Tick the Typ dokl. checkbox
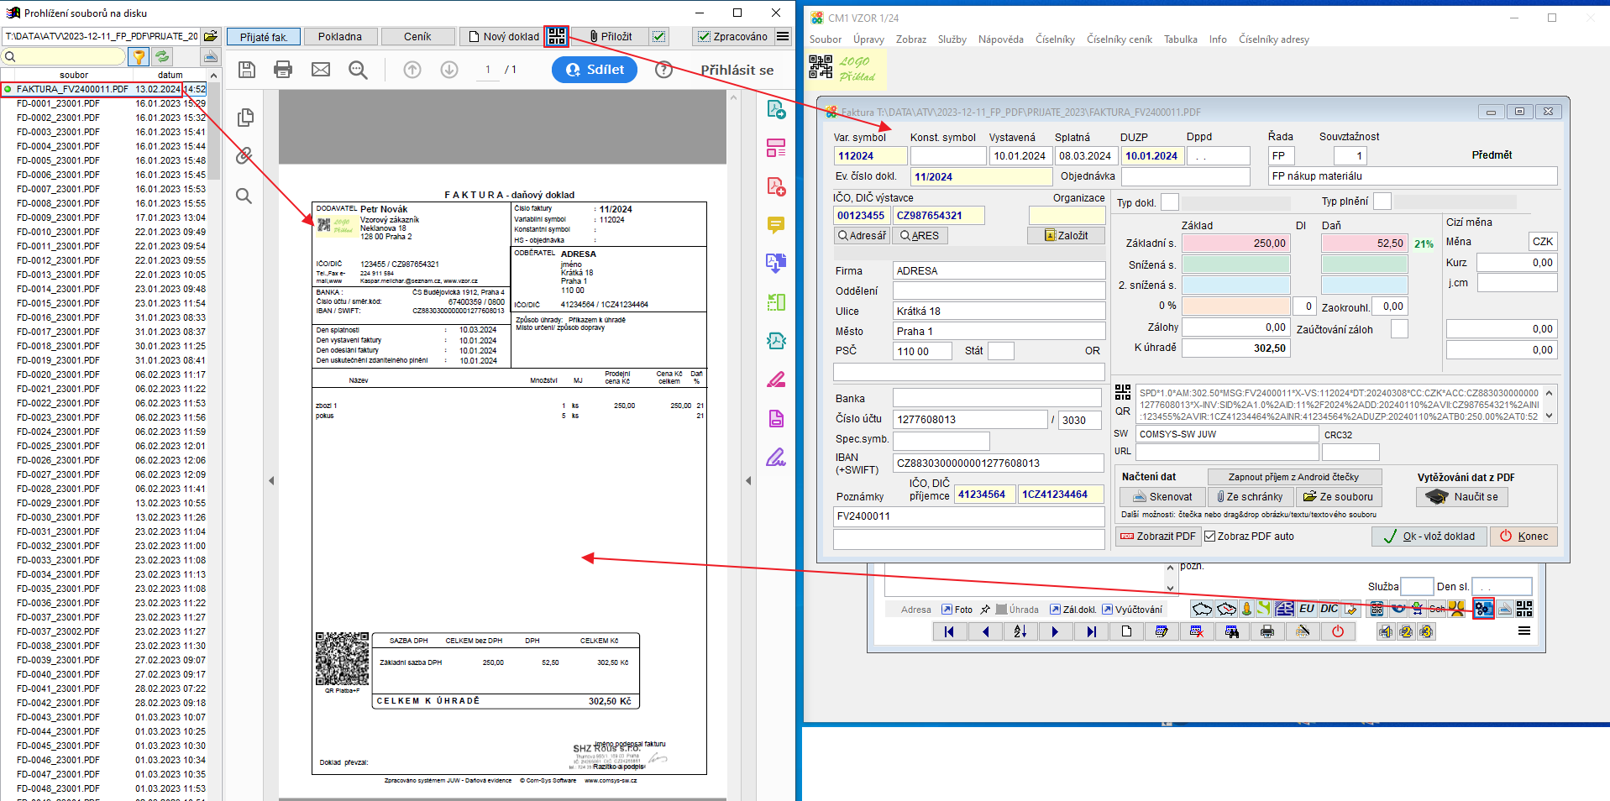This screenshot has width=1610, height=801. tap(1169, 202)
